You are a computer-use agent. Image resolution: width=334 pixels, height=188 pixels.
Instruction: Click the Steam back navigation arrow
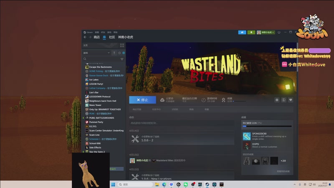[85, 37]
